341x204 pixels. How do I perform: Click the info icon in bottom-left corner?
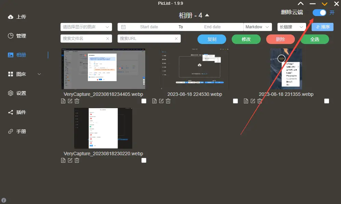pyautogui.click(x=4, y=200)
